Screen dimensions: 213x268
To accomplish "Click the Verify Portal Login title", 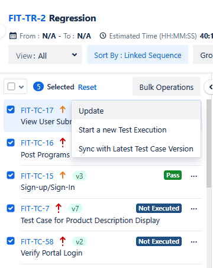I will [51, 253].
